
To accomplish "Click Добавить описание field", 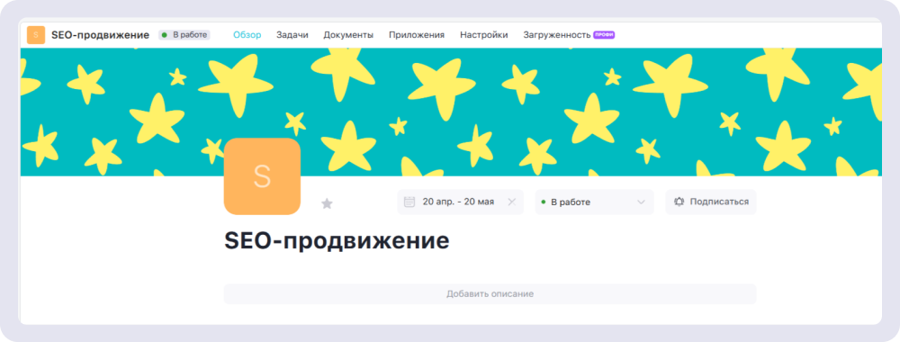I will pos(490,293).
